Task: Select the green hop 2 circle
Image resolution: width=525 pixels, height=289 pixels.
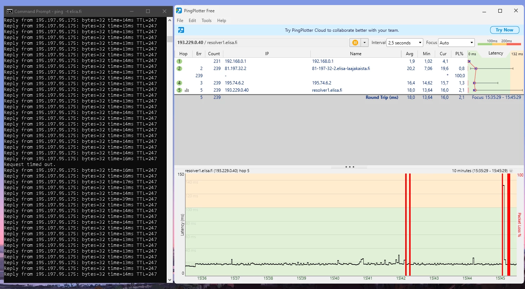Action: coord(179,69)
